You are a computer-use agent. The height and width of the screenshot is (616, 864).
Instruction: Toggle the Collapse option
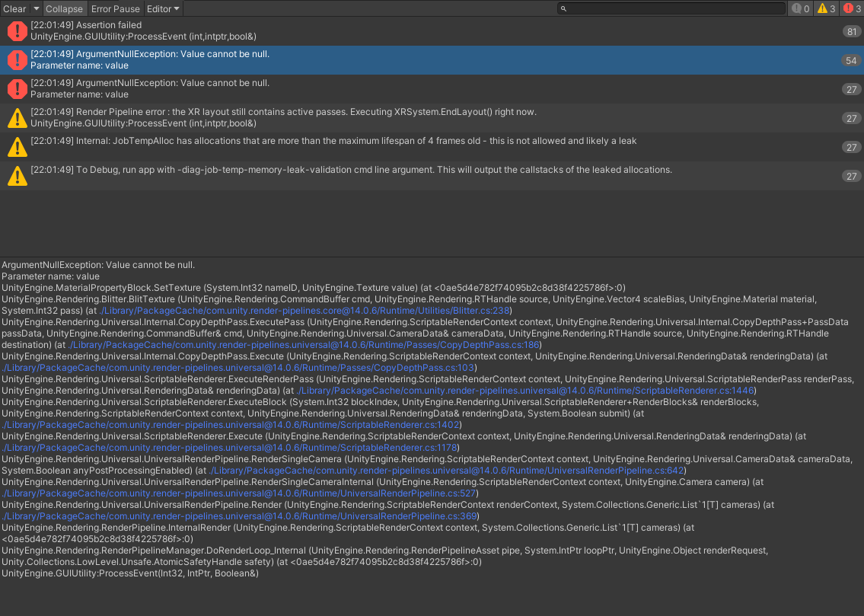click(64, 9)
